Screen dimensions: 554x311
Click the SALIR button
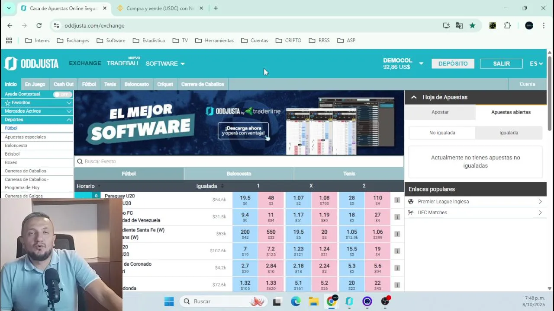tap(501, 63)
